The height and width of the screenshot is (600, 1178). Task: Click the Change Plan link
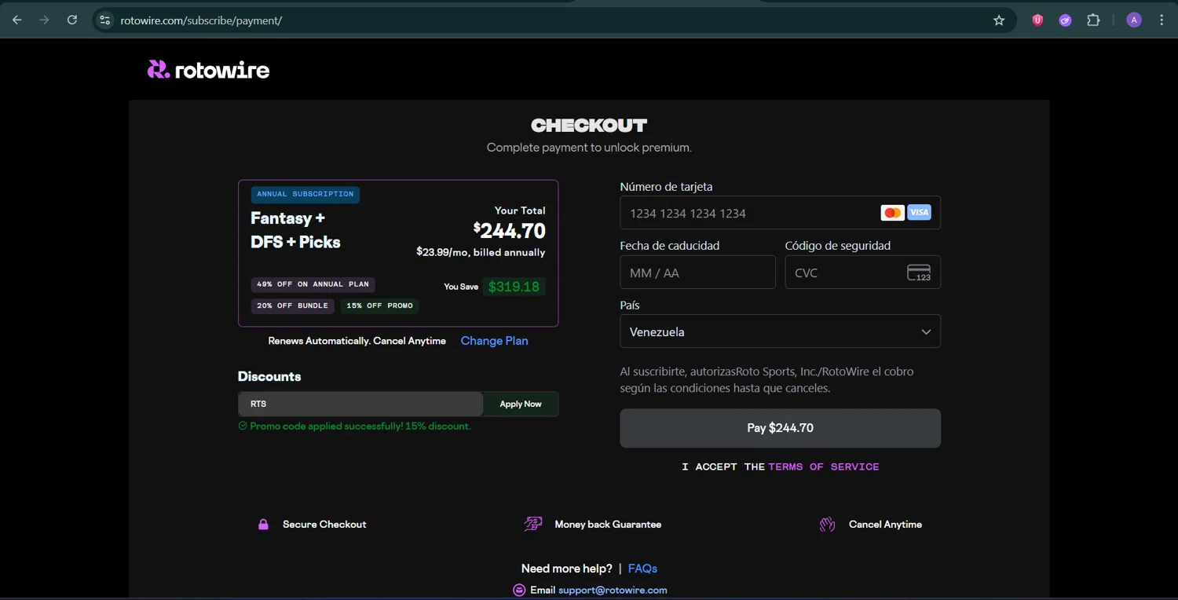[x=494, y=341]
